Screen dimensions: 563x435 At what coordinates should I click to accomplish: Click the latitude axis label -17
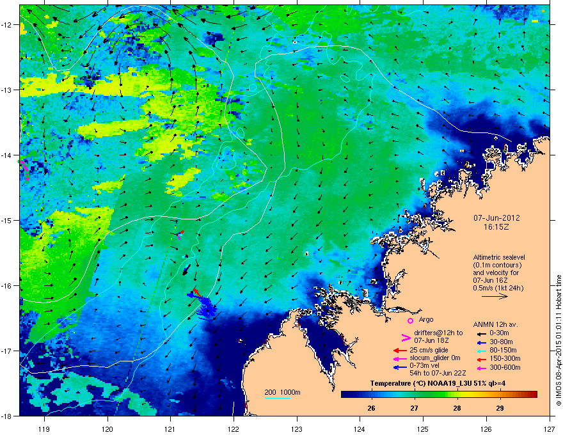click(7, 351)
